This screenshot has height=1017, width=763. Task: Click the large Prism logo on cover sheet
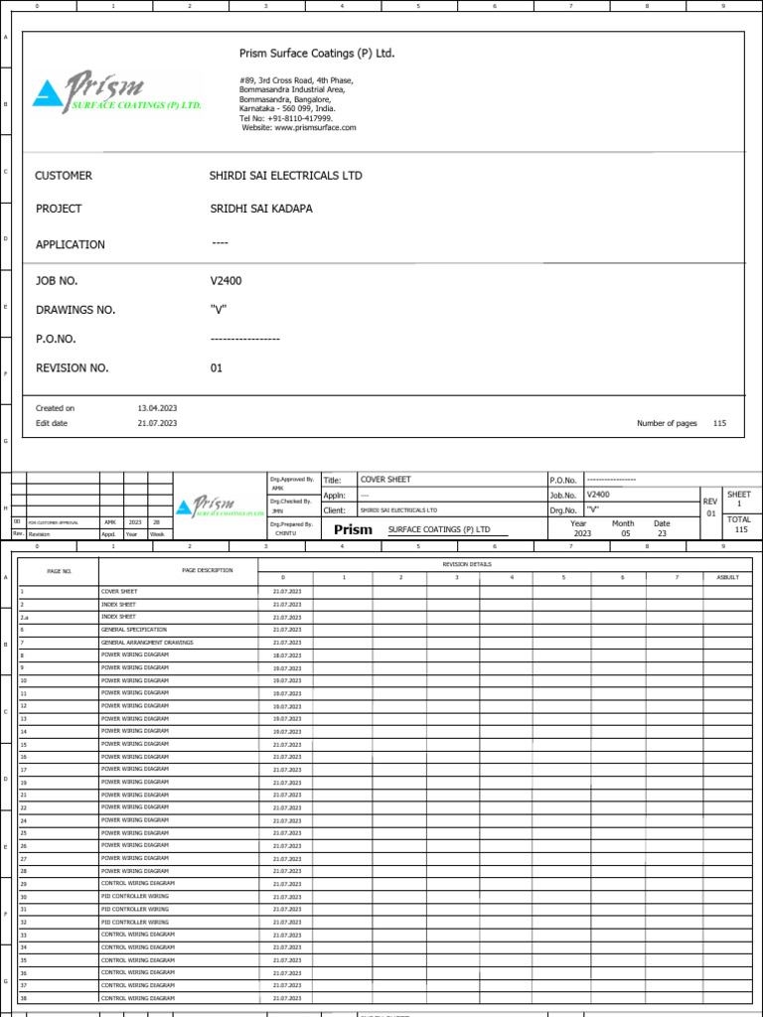coord(117,92)
